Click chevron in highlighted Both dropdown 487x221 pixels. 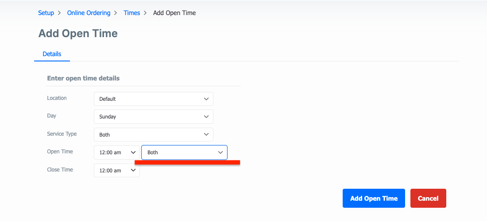220,152
